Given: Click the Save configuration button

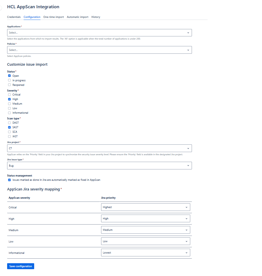Looking at the screenshot, I should tap(21, 266).
